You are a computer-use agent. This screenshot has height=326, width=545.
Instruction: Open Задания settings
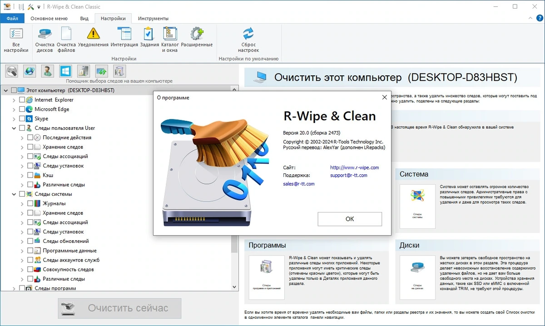coord(149,37)
